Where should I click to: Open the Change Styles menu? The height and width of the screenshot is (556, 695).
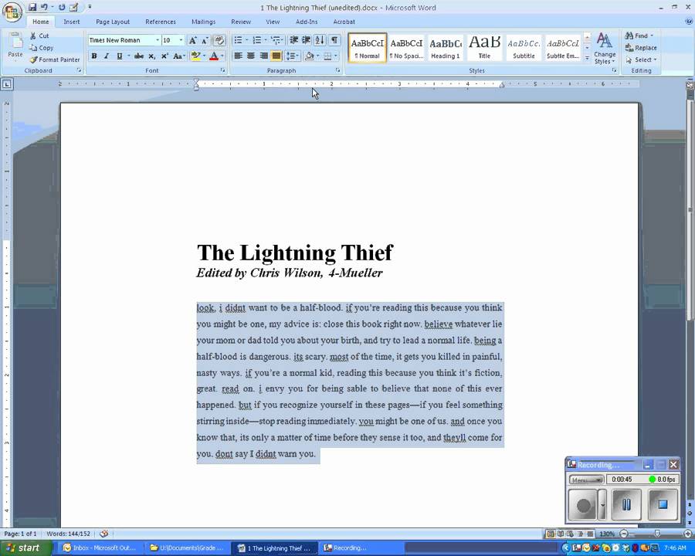tap(605, 49)
